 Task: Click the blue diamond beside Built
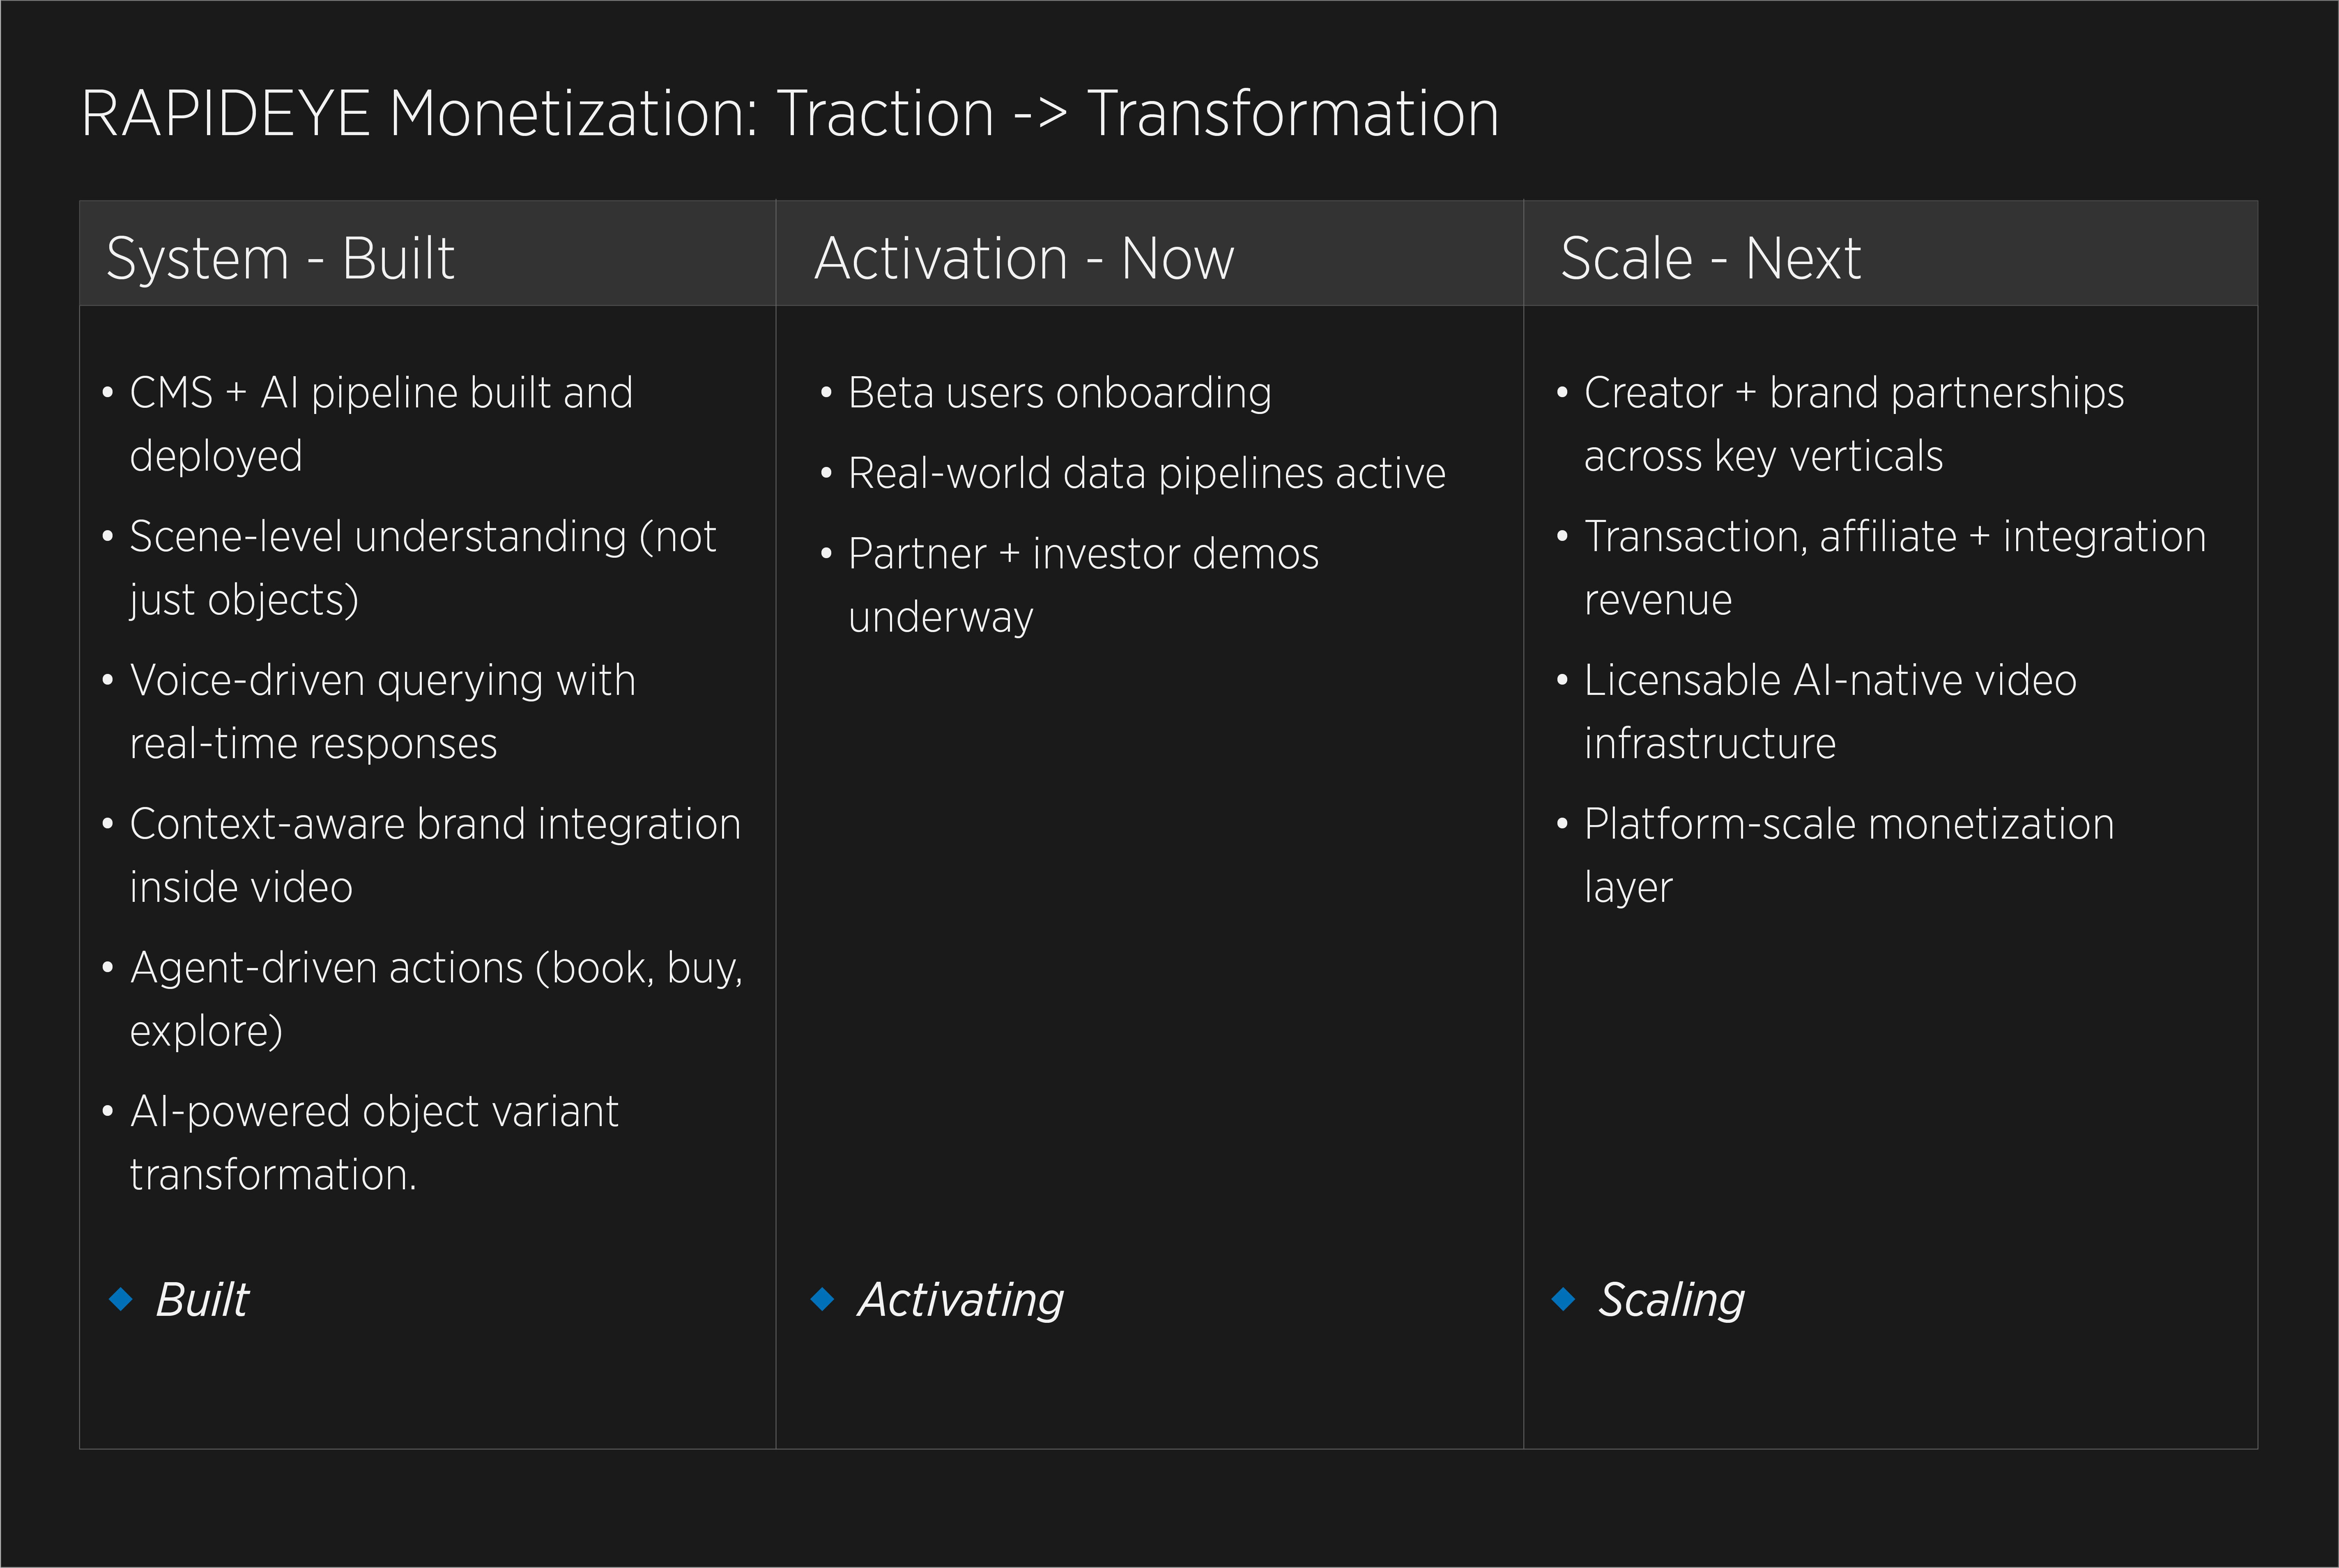[x=121, y=1299]
